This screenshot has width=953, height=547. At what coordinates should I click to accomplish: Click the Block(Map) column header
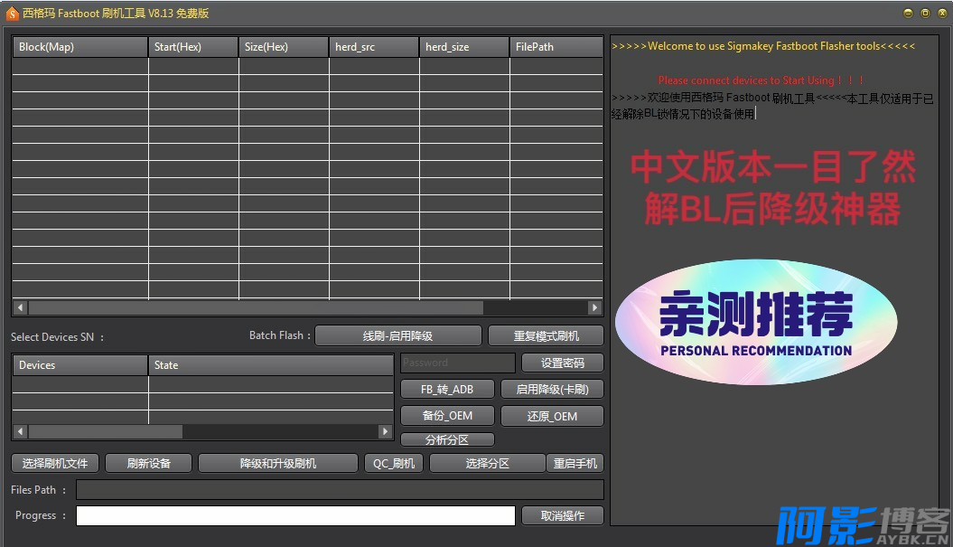point(80,47)
